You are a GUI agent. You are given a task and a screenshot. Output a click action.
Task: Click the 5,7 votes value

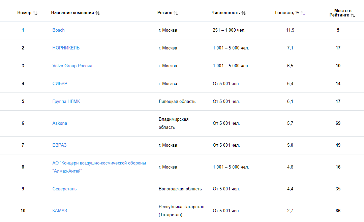[290, 123]
